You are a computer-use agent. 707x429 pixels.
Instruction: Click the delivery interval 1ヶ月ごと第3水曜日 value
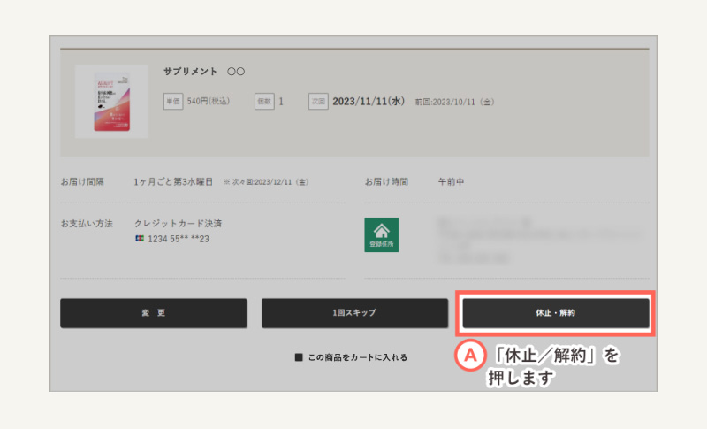click(173, 182)
